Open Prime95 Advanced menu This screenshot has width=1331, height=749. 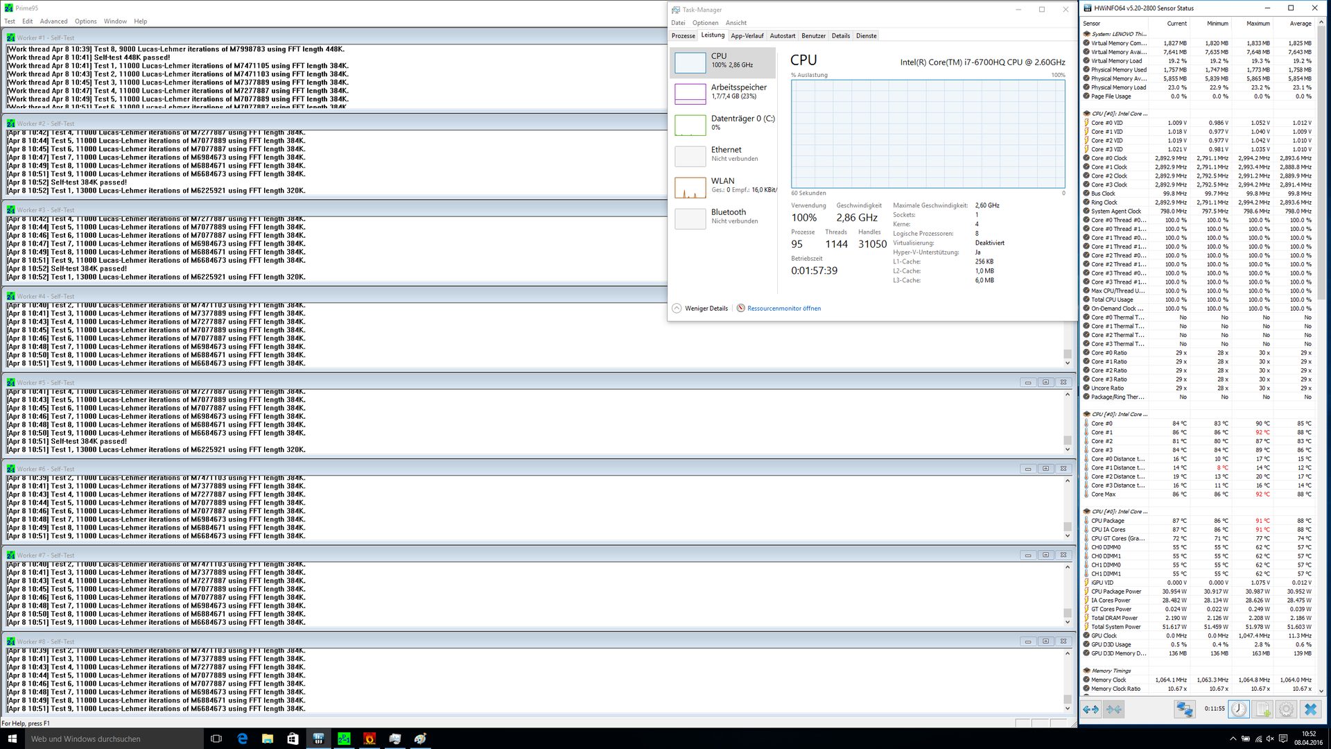tap(53, 21)
